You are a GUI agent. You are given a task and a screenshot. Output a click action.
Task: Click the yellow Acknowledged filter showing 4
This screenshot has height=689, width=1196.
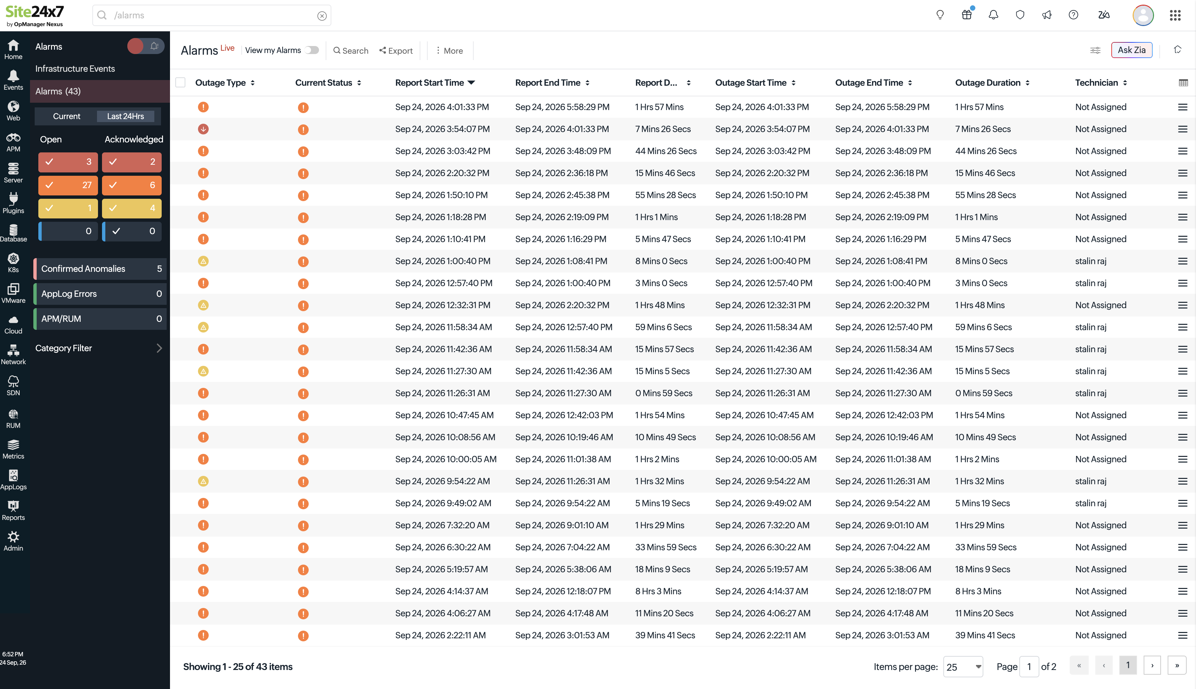pos(132,208)
